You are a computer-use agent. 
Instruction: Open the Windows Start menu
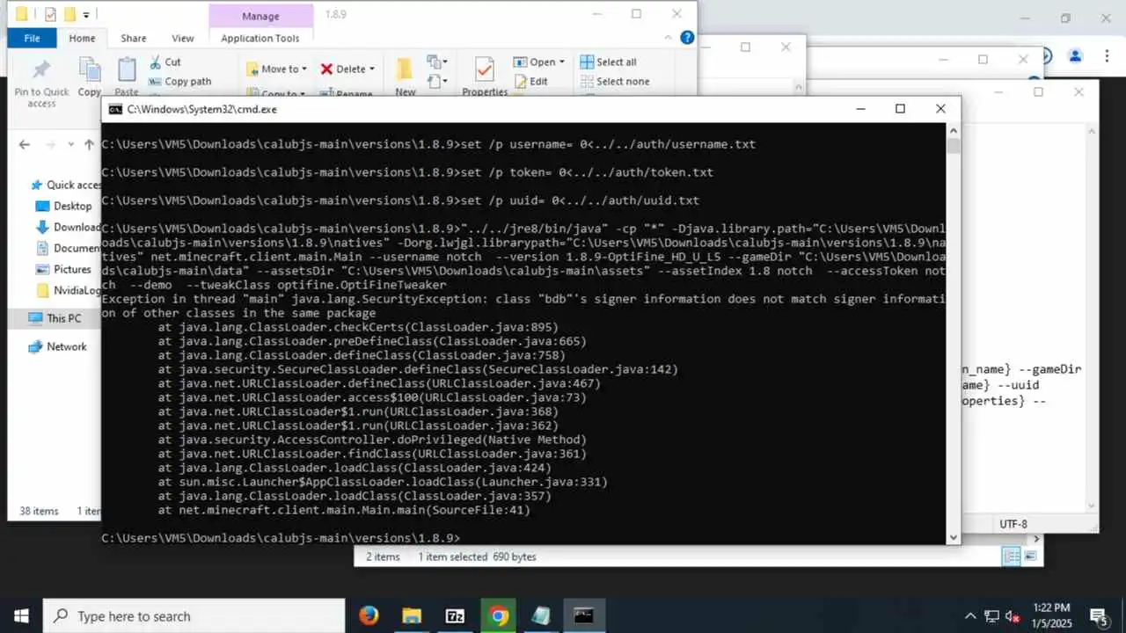pyautogui.click(x=21, y=615)
